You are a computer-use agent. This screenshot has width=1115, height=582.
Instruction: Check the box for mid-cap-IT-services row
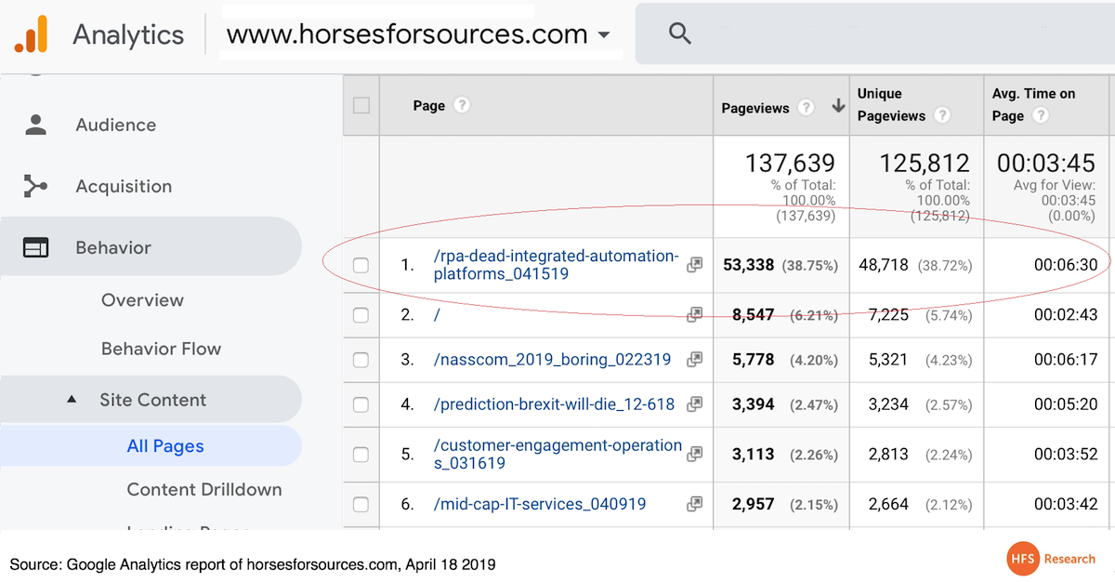[361, 505]
